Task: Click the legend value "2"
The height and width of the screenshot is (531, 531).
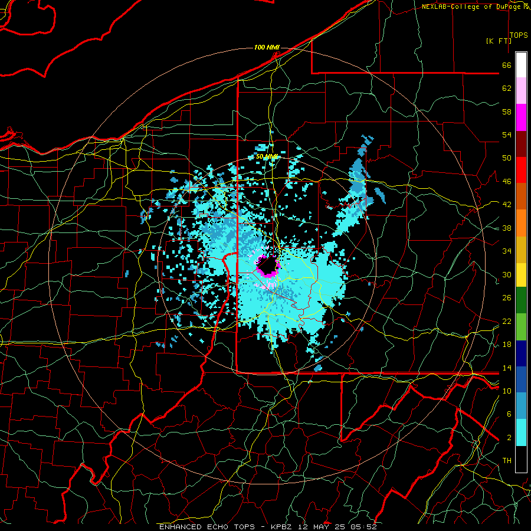Action: (509, 438)
